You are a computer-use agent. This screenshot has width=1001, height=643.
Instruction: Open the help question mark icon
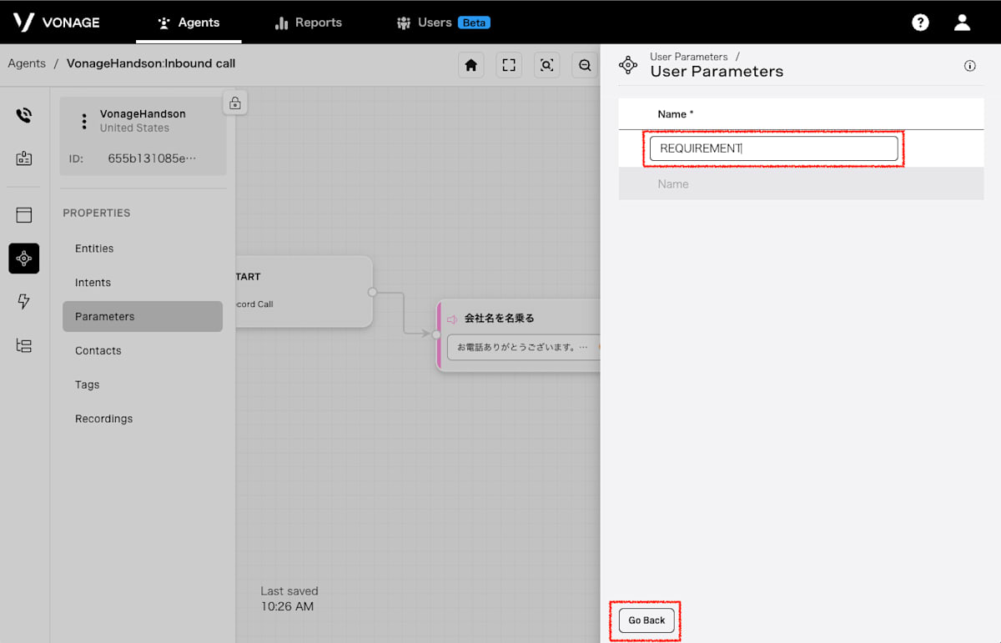[920, 23]
